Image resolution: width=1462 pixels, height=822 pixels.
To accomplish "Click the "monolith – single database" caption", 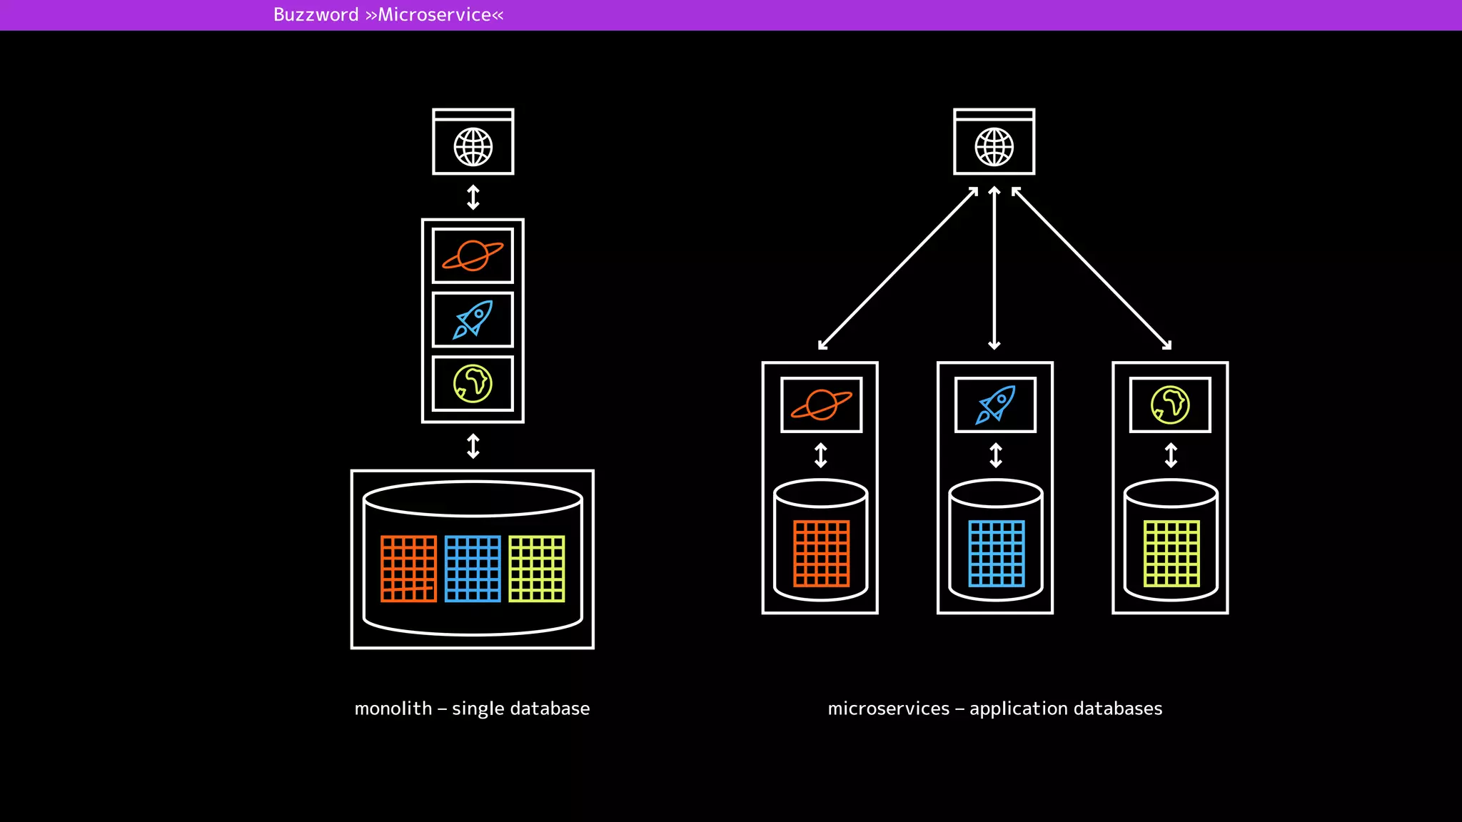I will point(472,709).
